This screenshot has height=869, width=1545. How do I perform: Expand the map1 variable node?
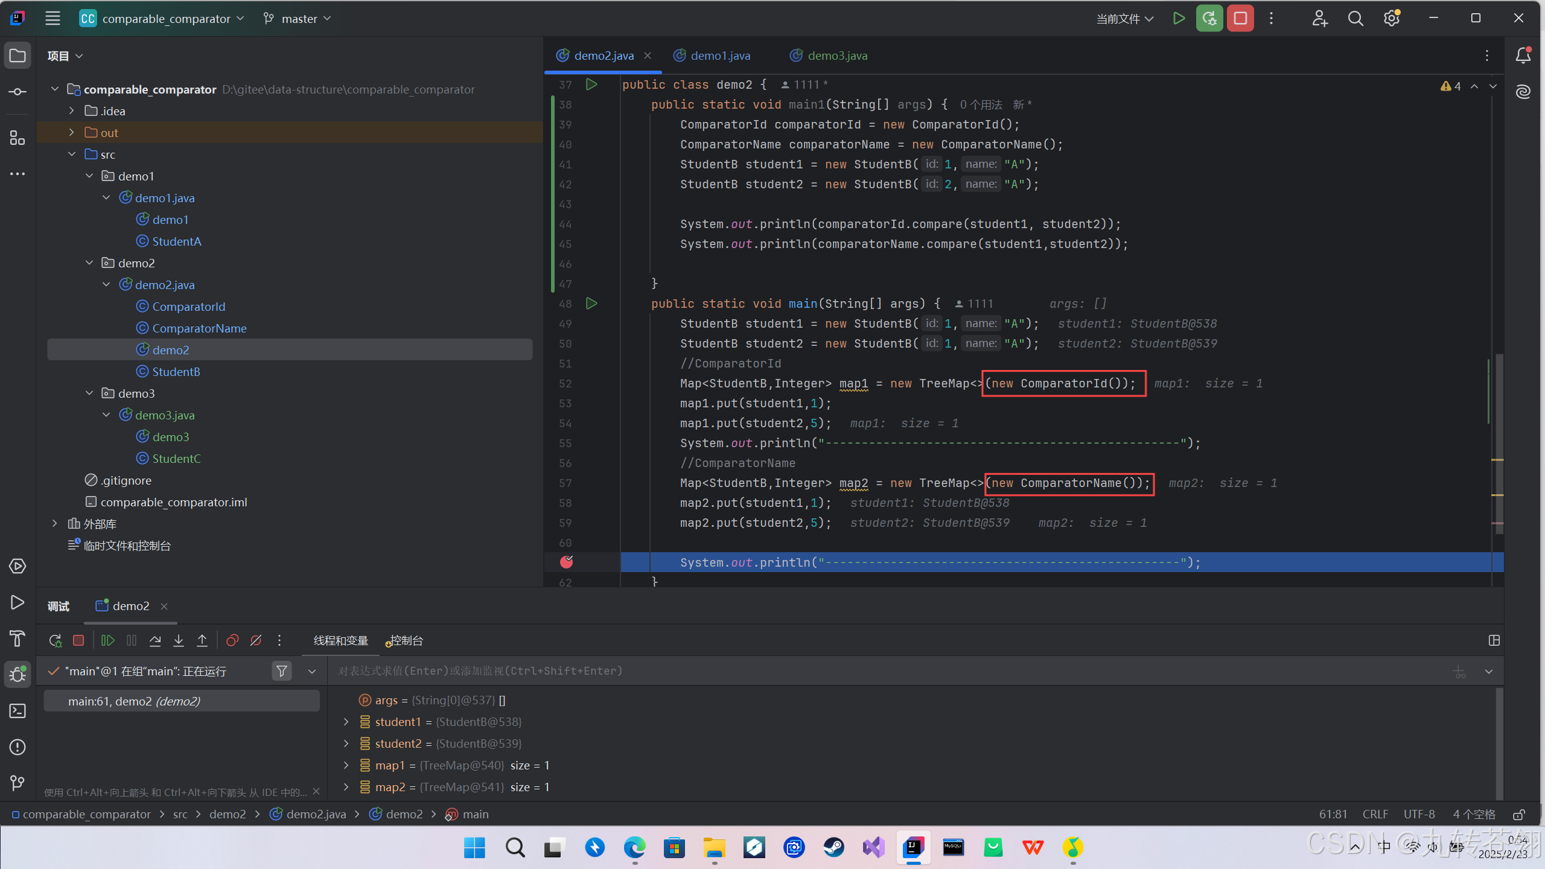click(346, 765)
